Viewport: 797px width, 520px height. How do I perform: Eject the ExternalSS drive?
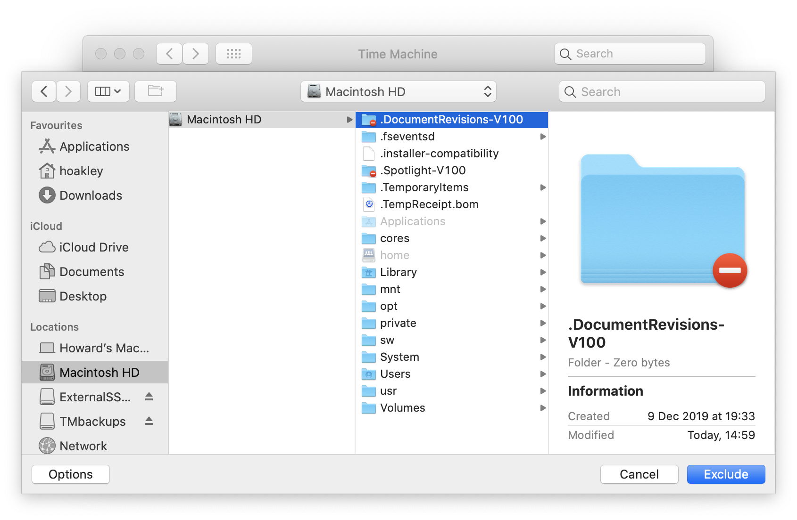click(x=149, y=397)
